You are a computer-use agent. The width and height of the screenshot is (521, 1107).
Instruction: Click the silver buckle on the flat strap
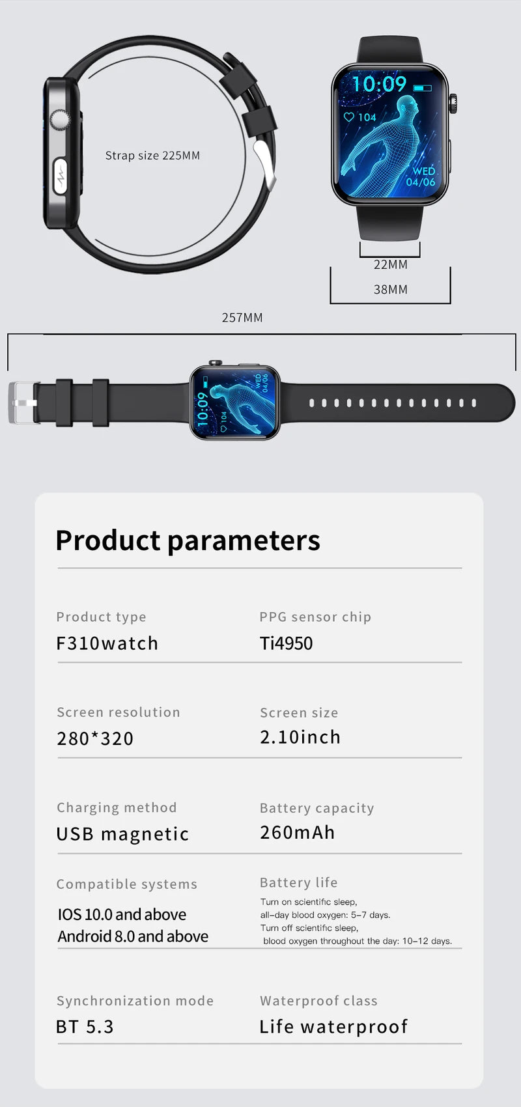click(x=21, y=403)
